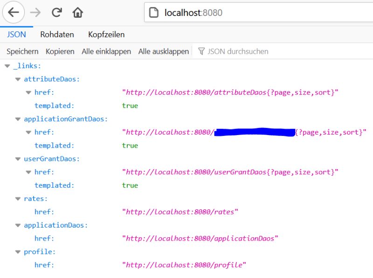Select the JSON tab
This screenshot has height=278, width=373.
(x=16, y=34)
